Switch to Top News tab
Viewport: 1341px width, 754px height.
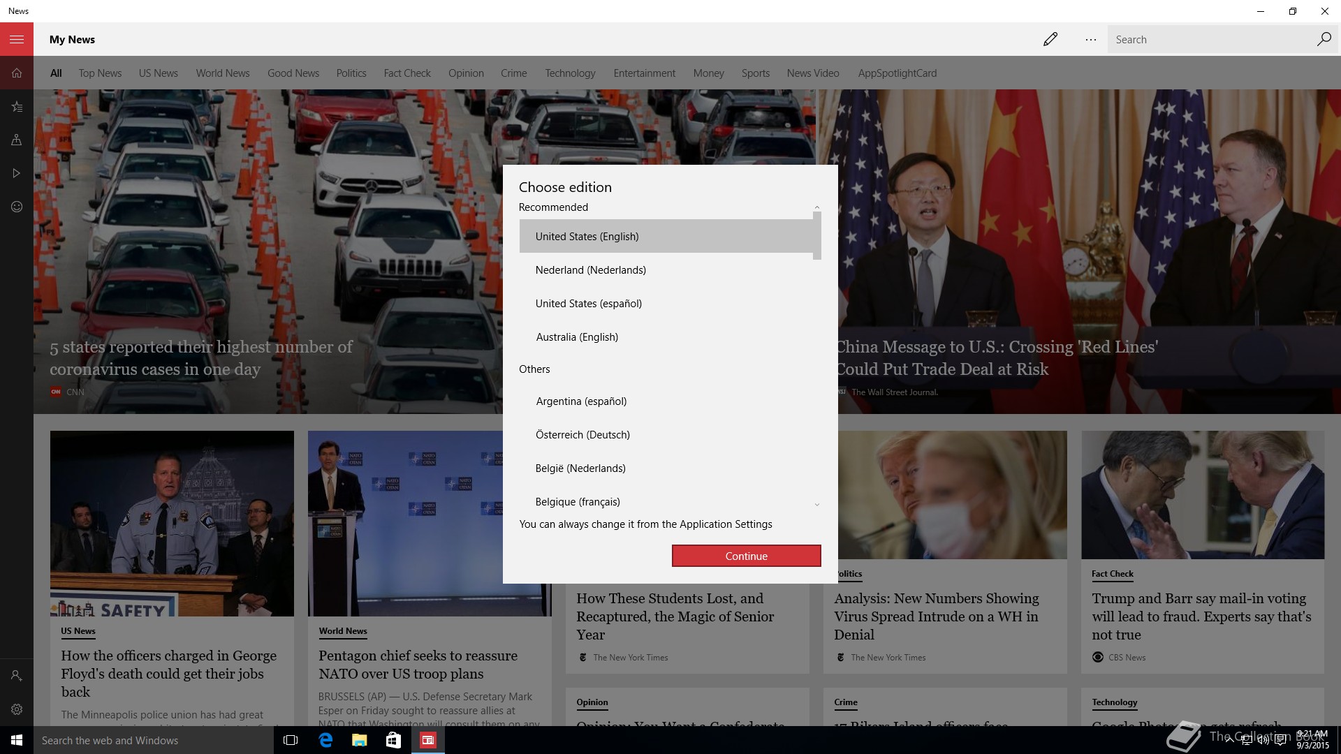[100, 73]
